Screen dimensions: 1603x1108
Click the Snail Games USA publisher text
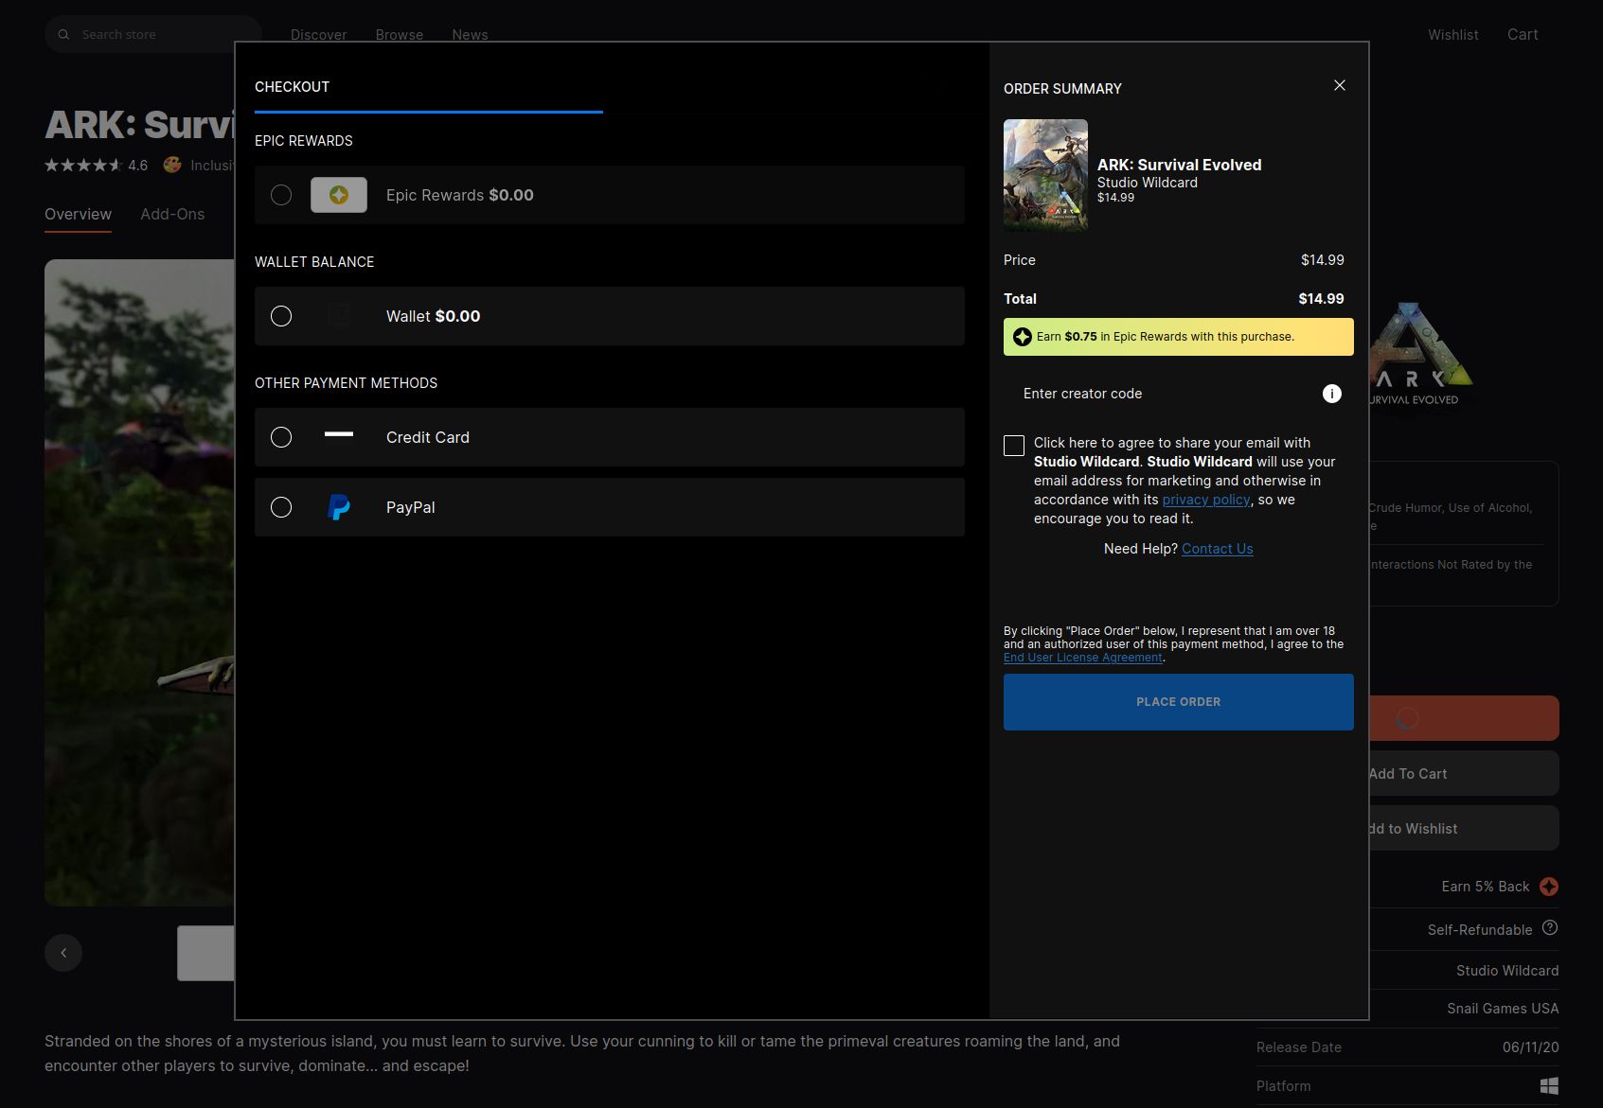pos(1503,1009)
